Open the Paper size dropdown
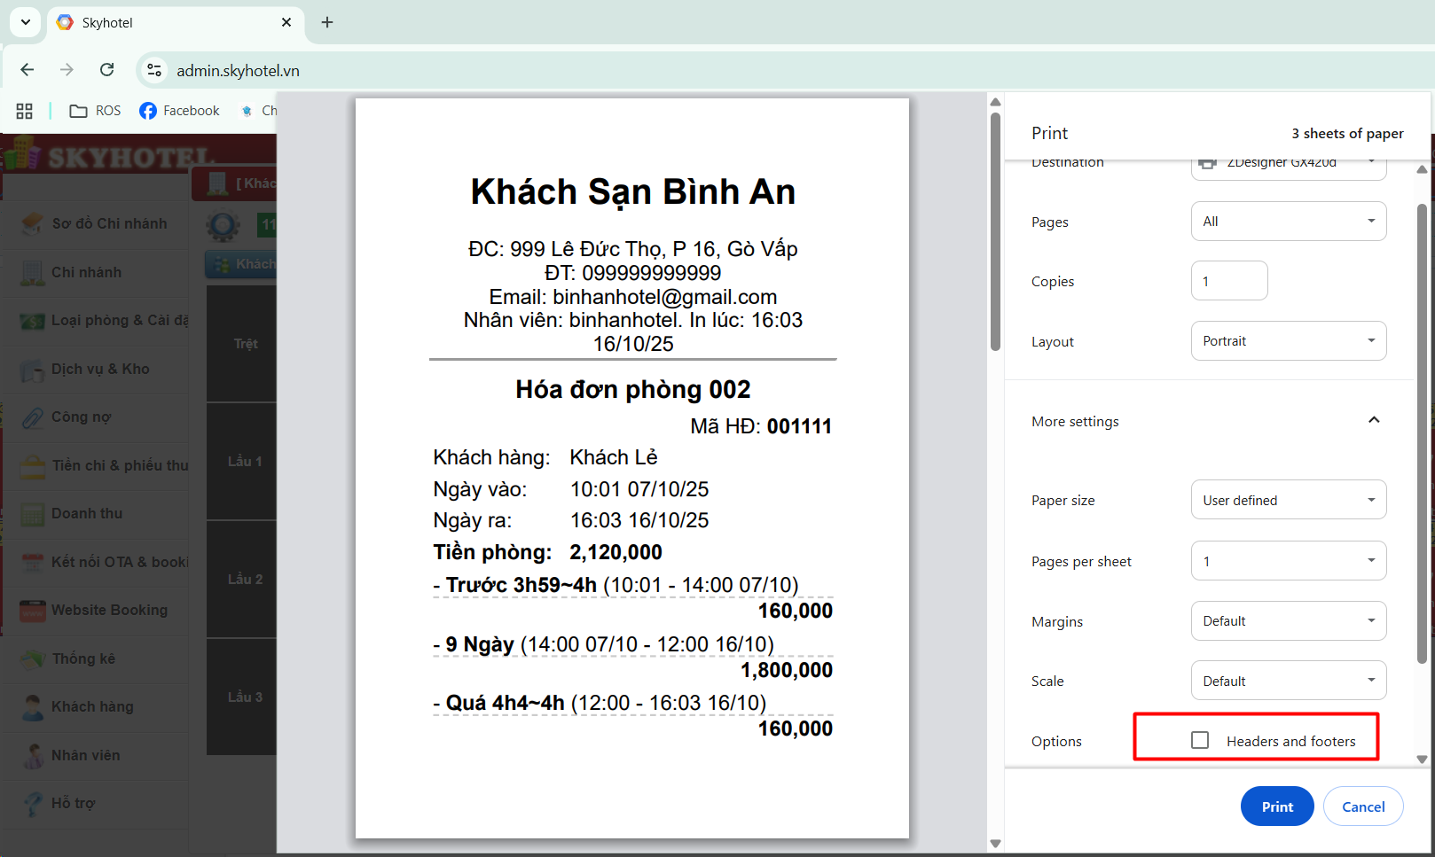Screen dimensions: 1435x857 pyautogui.click(x=1288, y=499)
